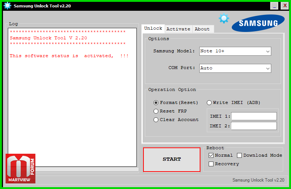This screenshot has height=189, width=291.
Task: Click the gear icon in the title bar
Action: (7, 6)
